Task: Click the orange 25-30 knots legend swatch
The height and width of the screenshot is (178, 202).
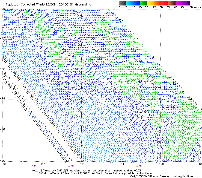Action: coord(158,3)
